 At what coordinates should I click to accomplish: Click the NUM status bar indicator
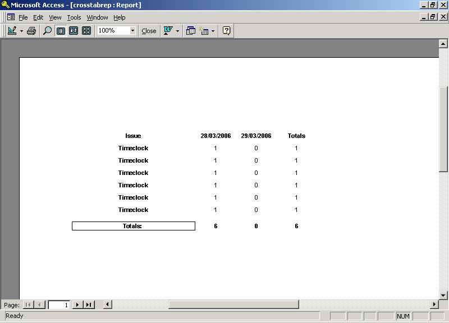tap(403, 316)
